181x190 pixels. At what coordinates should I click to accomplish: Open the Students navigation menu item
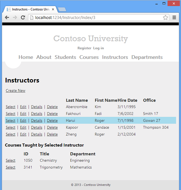click(x=65, y=57)
